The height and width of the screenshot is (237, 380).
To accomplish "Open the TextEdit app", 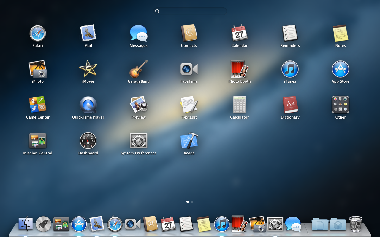I will 189,105.
